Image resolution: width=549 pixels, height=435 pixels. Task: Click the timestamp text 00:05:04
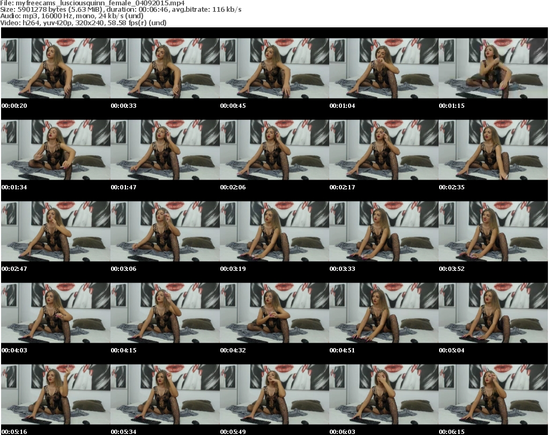tap(451, 351)
